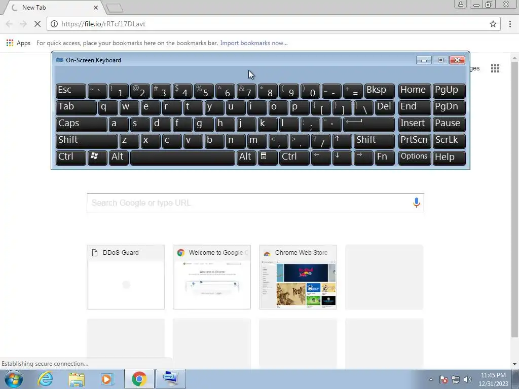Viewport: 519px width, 389px height.
Task: Click the page vertical scrollbar
Action: [x=515, y=199]
